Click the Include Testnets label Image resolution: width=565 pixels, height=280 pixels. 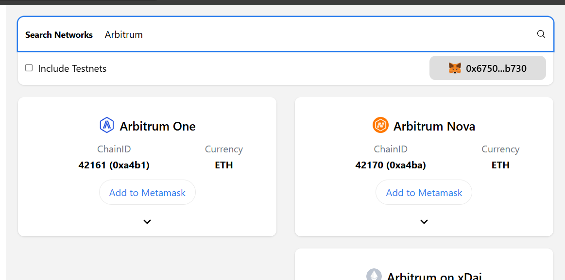72,68
